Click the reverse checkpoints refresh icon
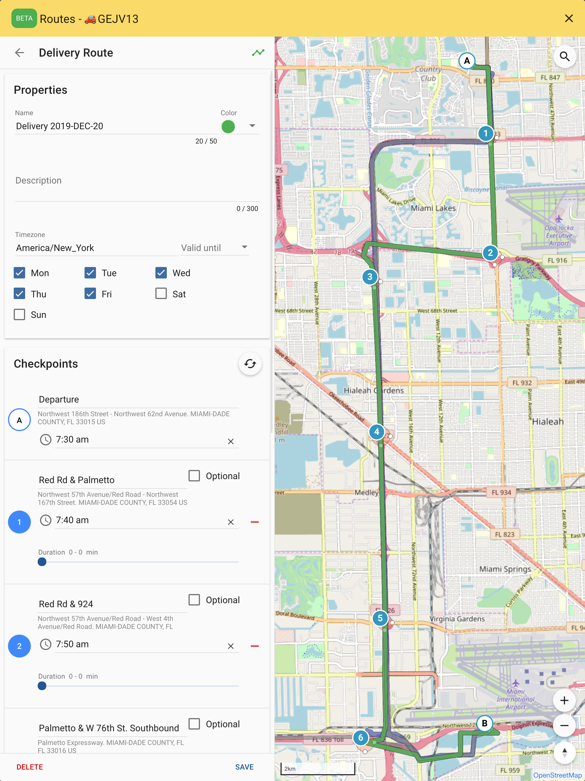Image resolution: width=585 pixels, height=781 pixels. tap(250, 364)
